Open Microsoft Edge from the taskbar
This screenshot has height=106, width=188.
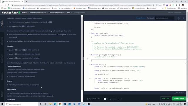tap(55, 104)
